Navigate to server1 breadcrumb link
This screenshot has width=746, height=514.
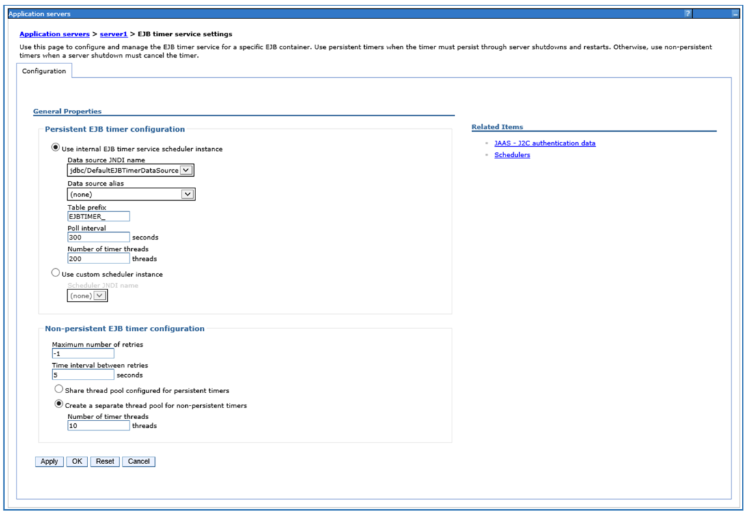coord(113,34)
